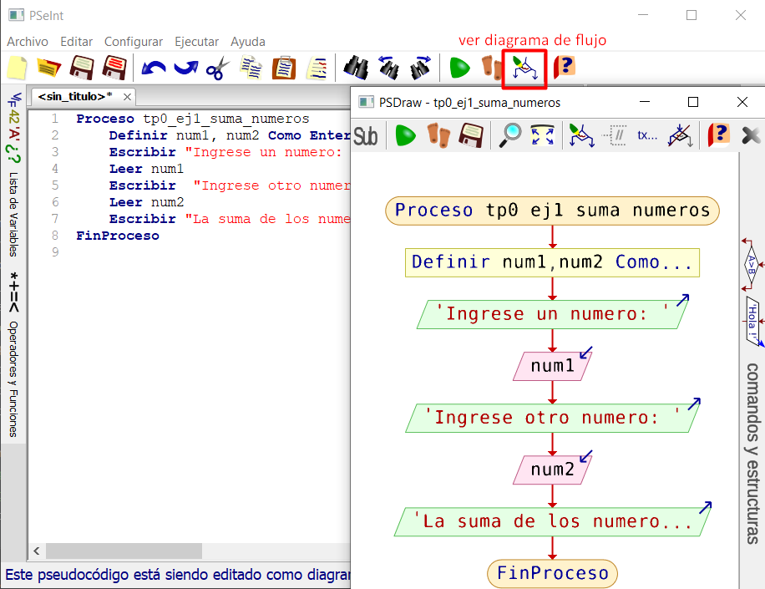The width and height of the screenshot is (765, 589).
Task: Select the scissors cut icon
Action: [217, 69]
